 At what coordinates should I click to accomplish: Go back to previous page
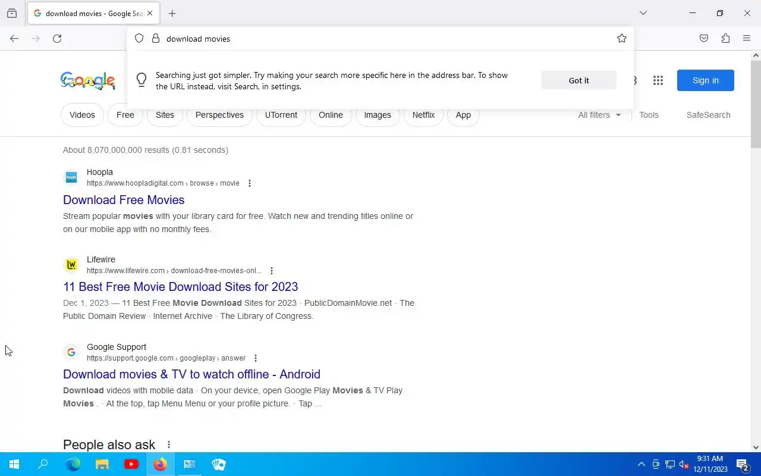coord(14,38)
